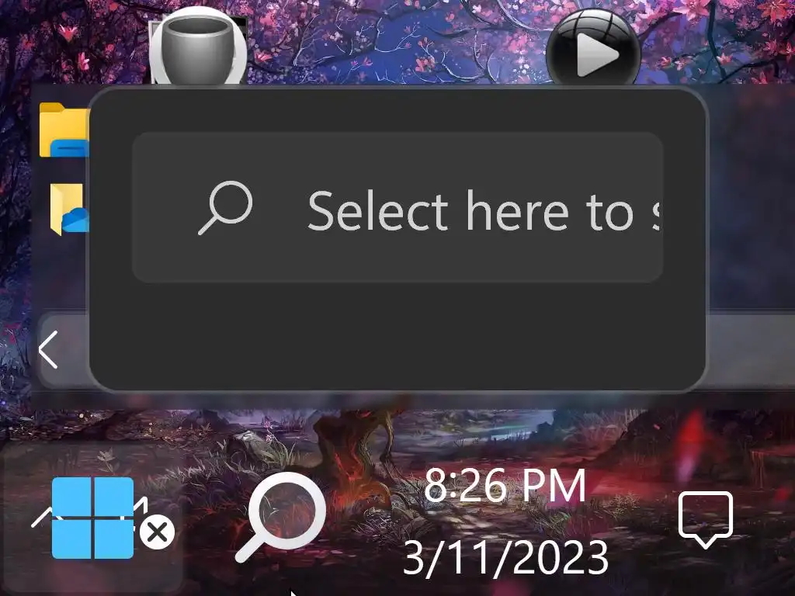
Task: Click the dark strip right of search panel top
Action: point(751,198)
